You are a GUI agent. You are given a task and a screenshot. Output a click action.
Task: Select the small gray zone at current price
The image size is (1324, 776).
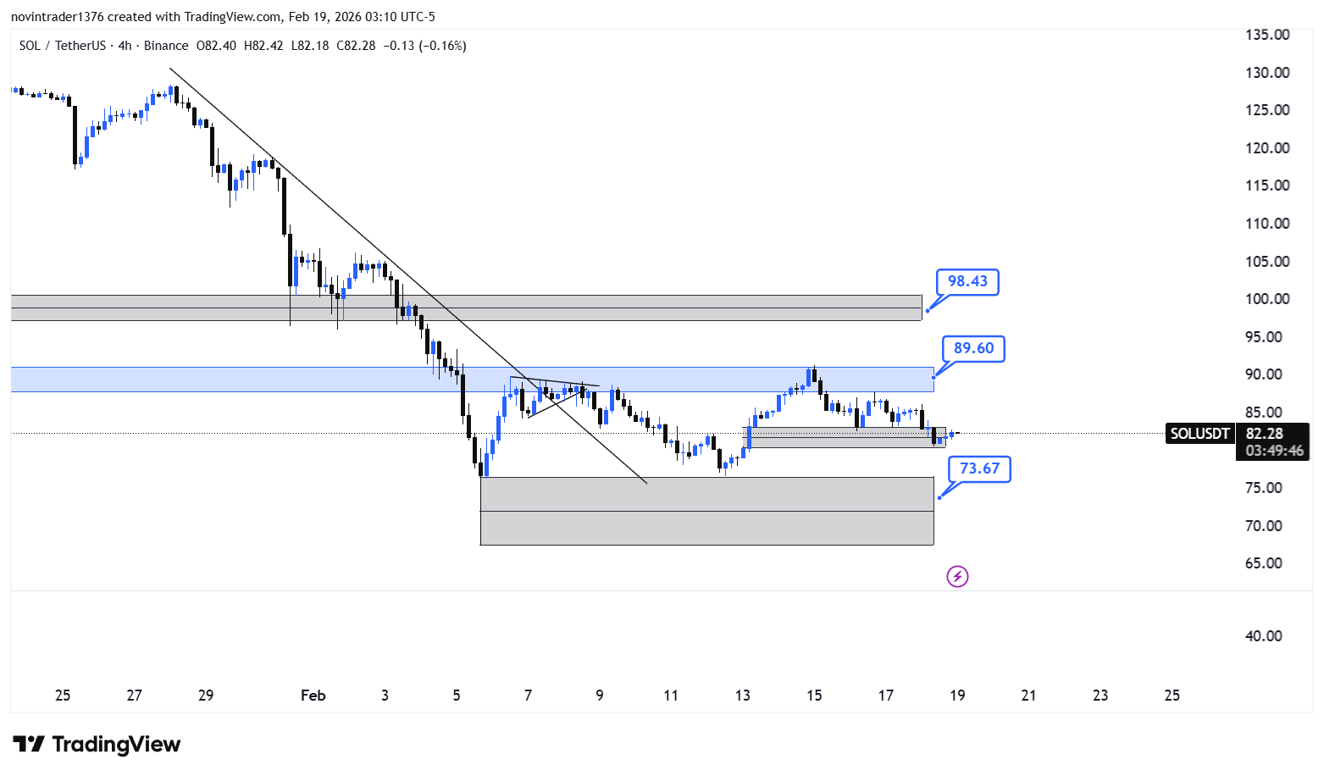tap(845, 437)
